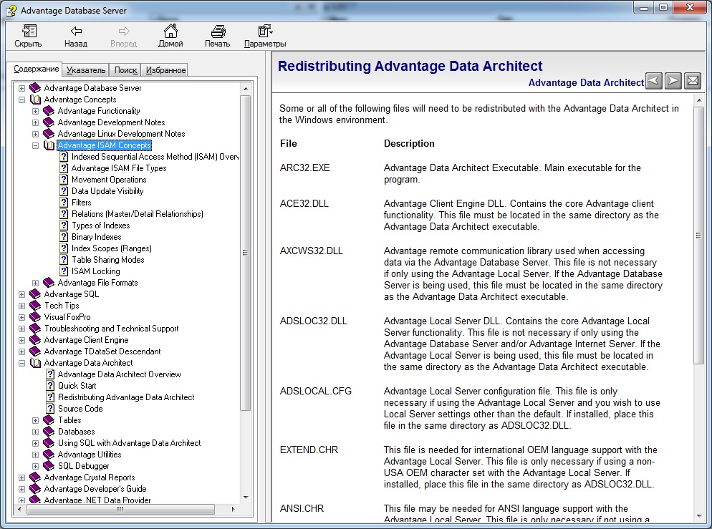Click the next topic arrow in header
712x529 pixels.
[673, 81]
